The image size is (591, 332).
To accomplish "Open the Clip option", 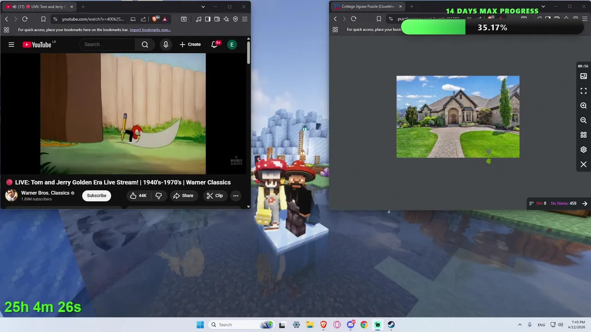I will coord(215,196).
